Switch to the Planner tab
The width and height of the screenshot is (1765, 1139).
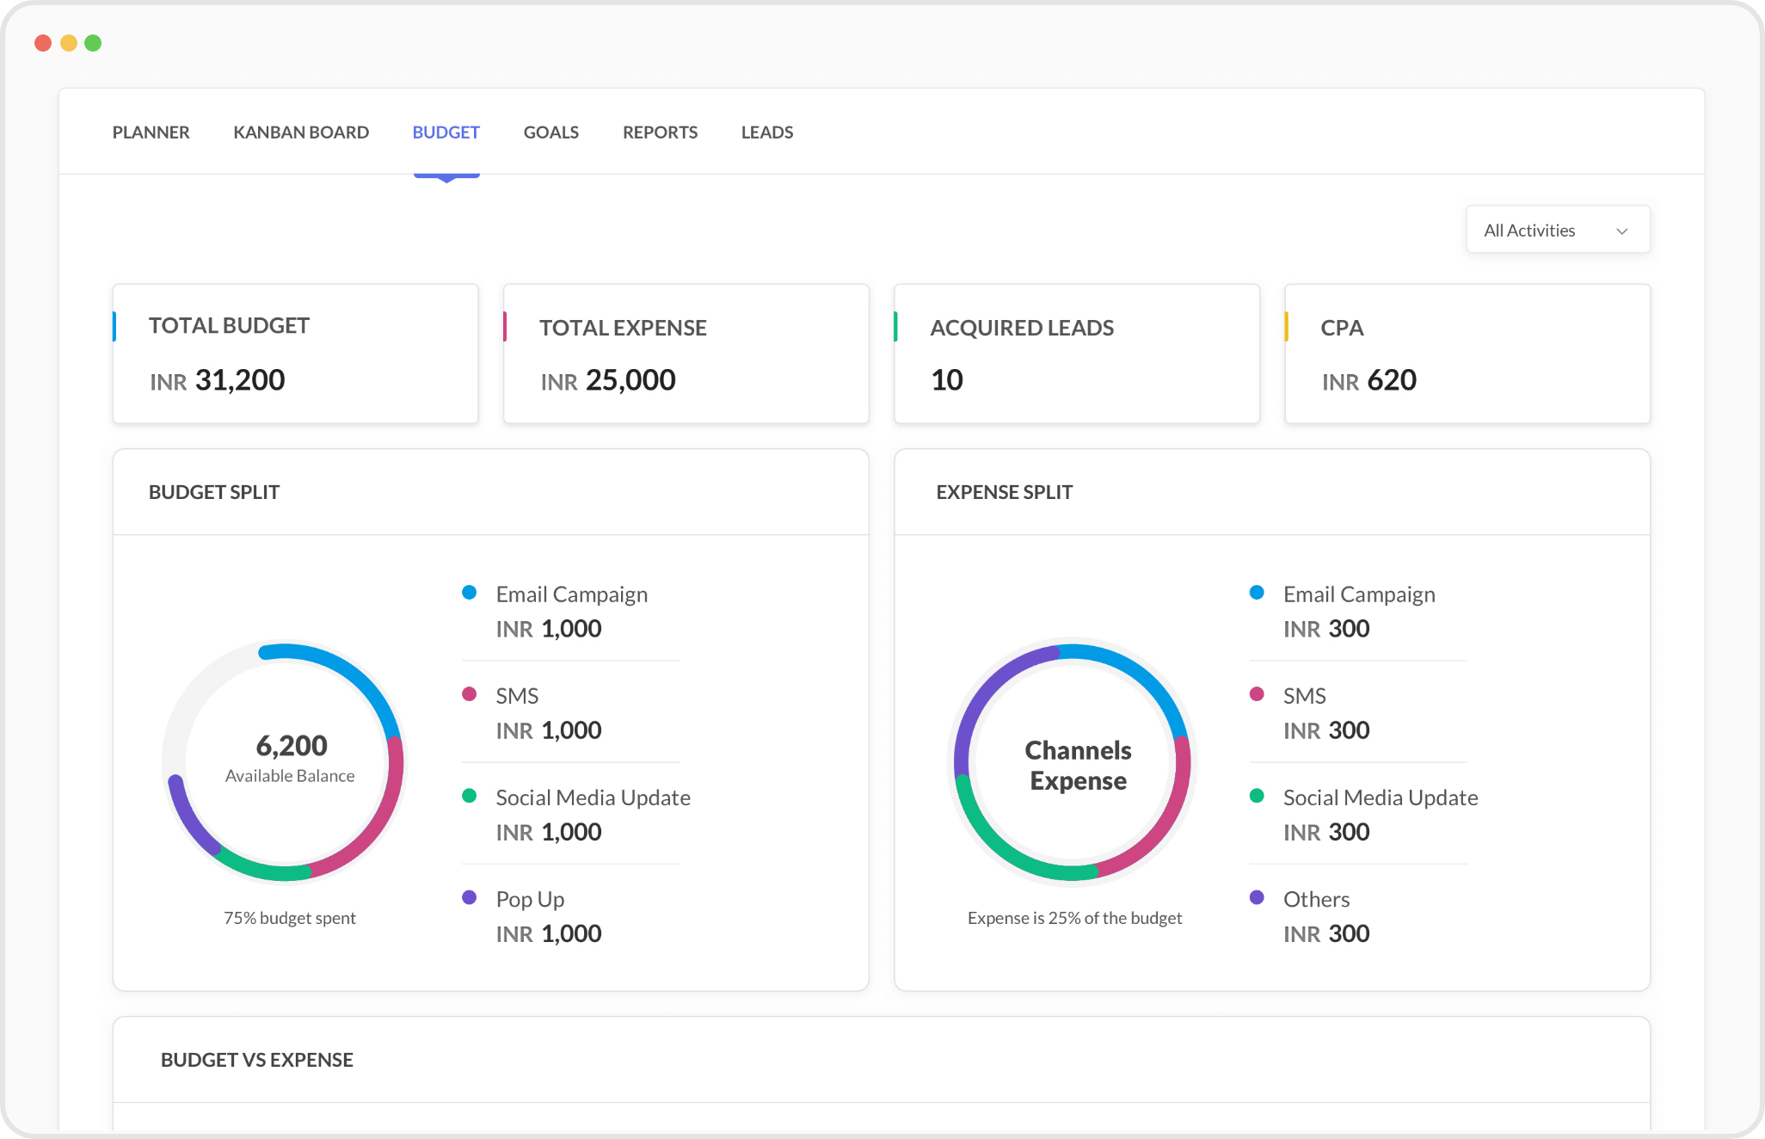click(x=151, y=132)
